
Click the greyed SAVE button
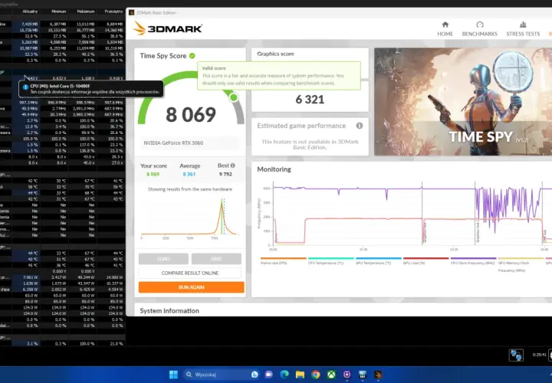tap(216, 259)
